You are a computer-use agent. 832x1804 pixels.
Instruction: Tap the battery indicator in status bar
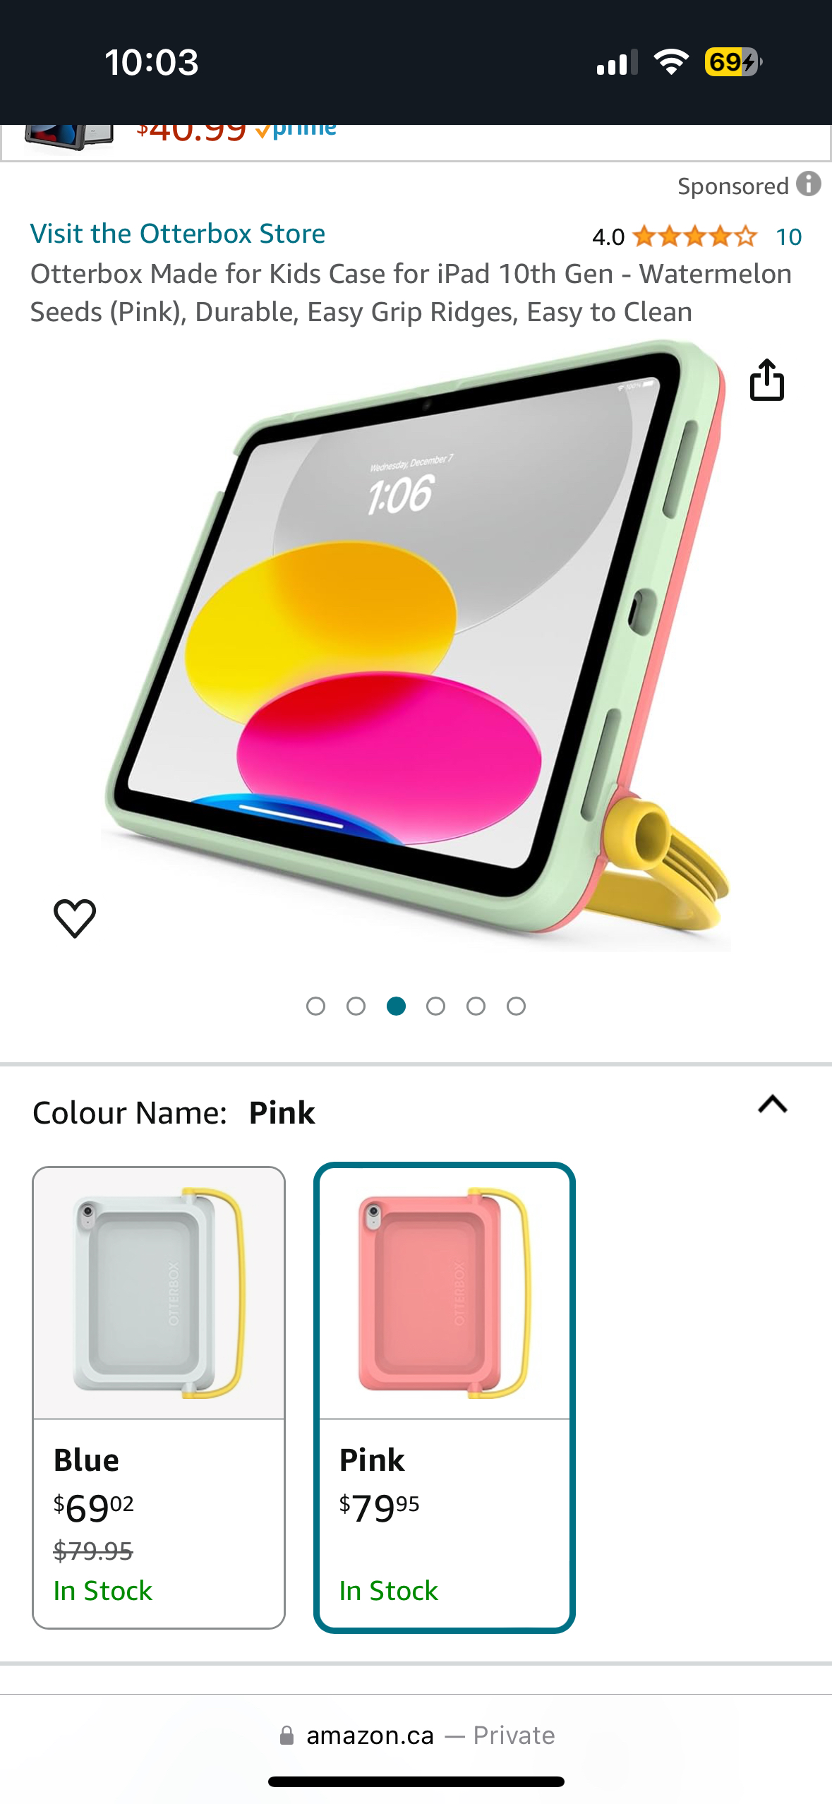(733, 62)
